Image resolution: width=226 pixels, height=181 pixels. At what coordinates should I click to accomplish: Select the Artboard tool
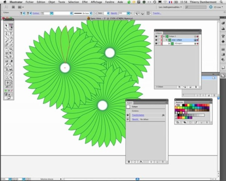[x=6, y=73]
